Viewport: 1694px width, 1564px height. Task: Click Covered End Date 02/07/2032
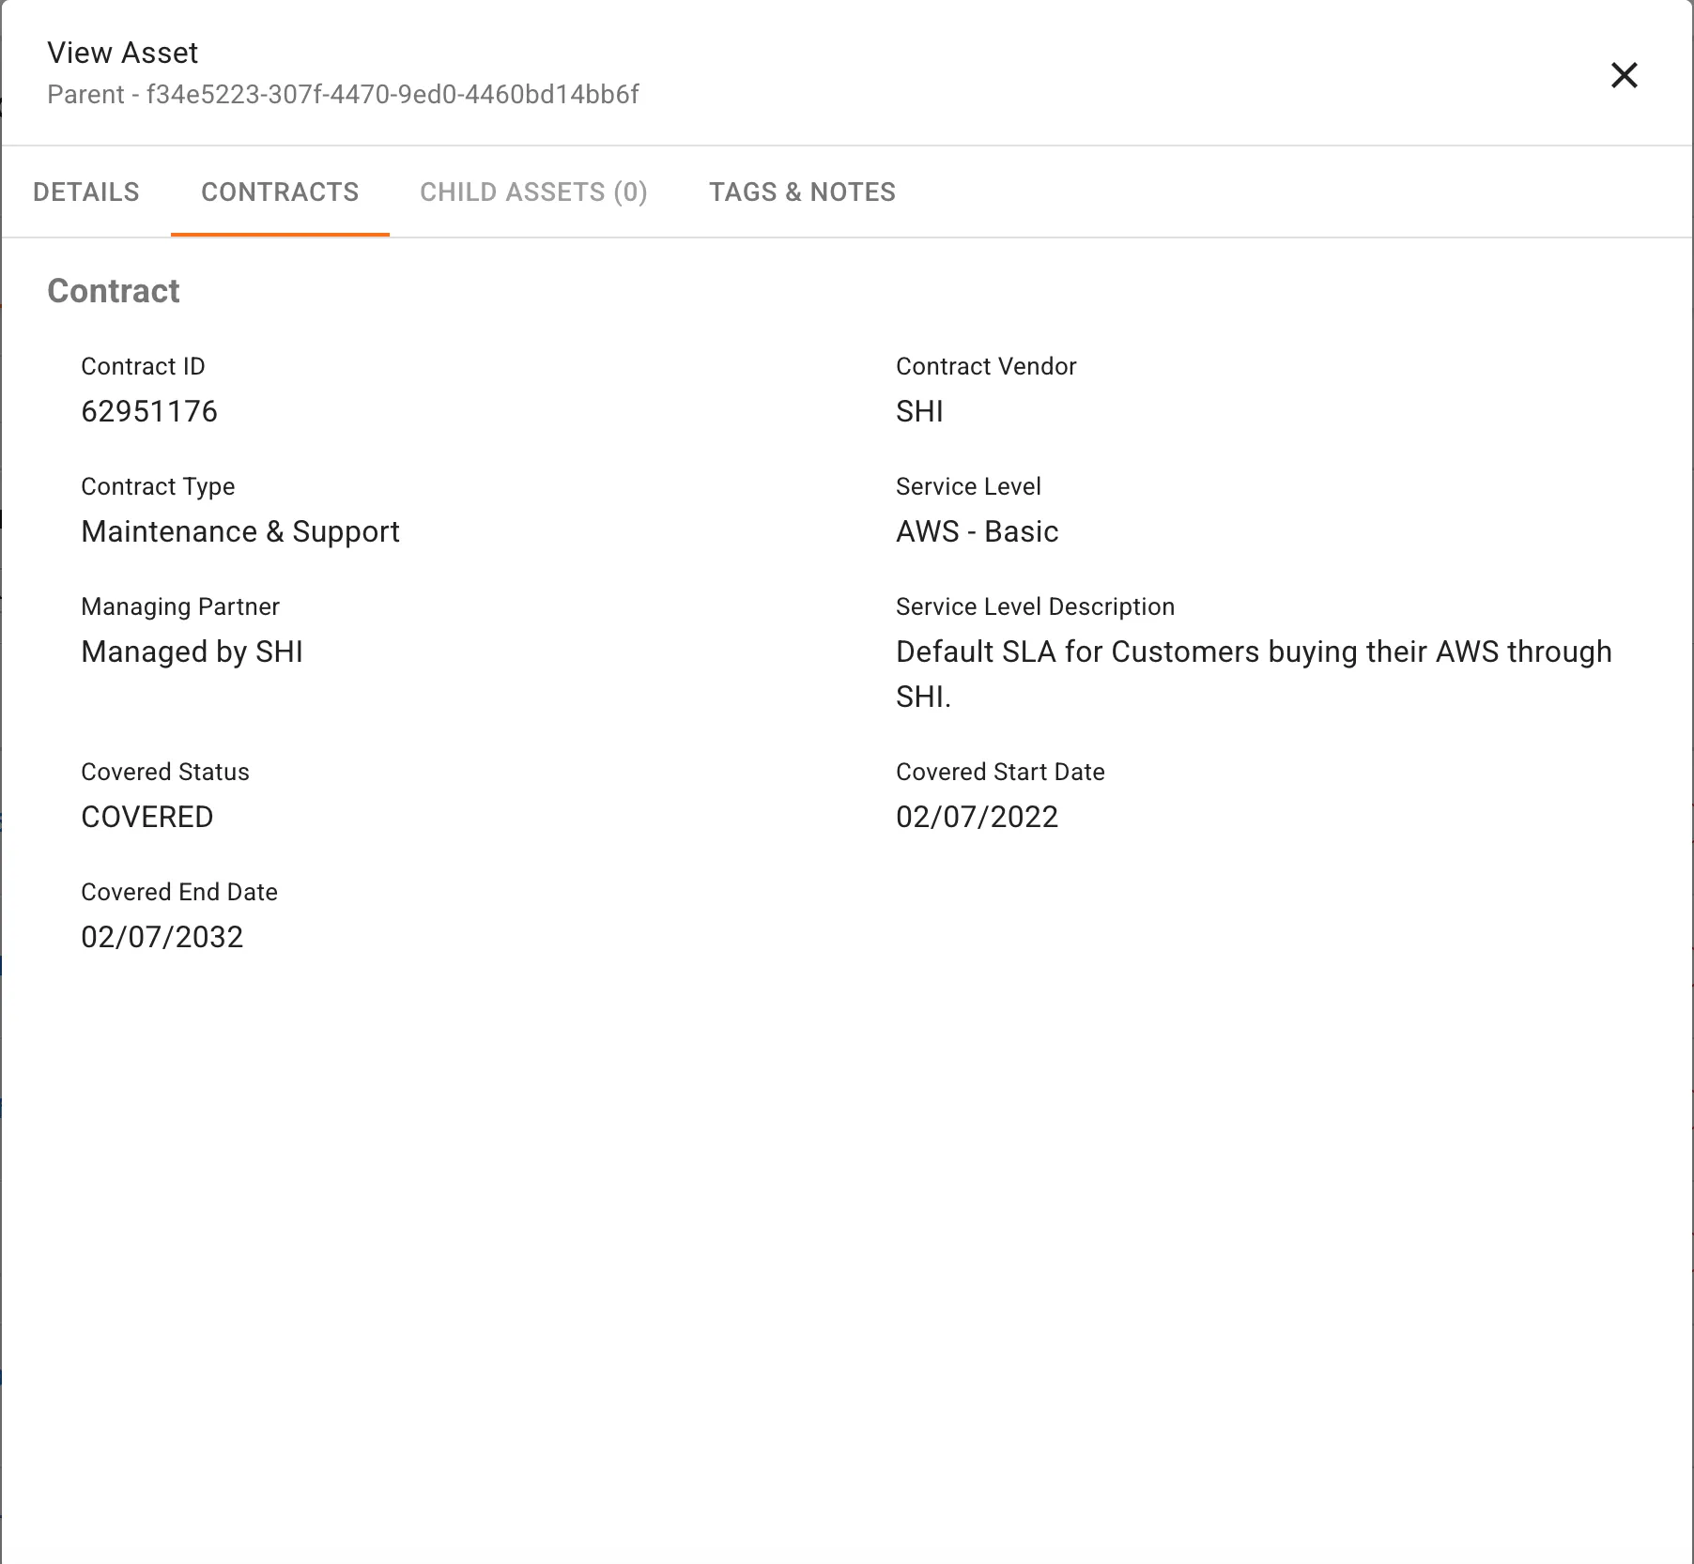162,937
